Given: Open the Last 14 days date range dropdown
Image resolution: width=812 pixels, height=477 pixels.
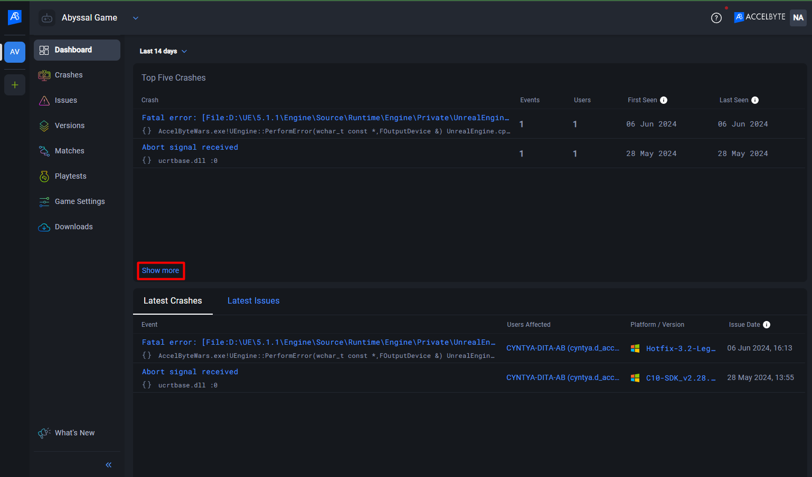Looking at the screenshot, I should [x=163, y=51].
